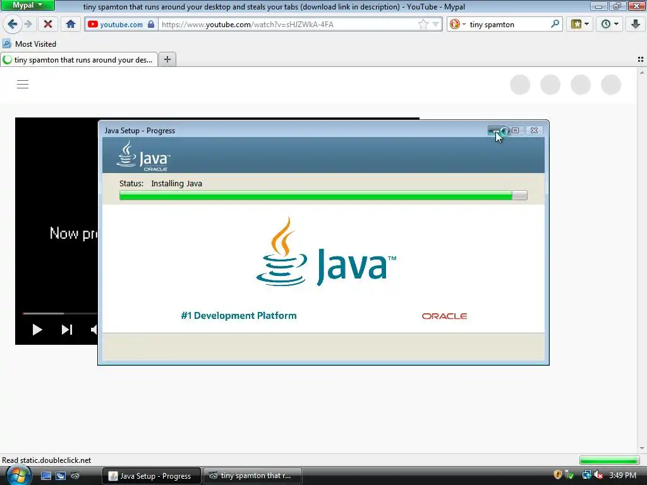Open the history clock toolbar dropdown
The image size is (647, 485).
[x=610, y=25]
